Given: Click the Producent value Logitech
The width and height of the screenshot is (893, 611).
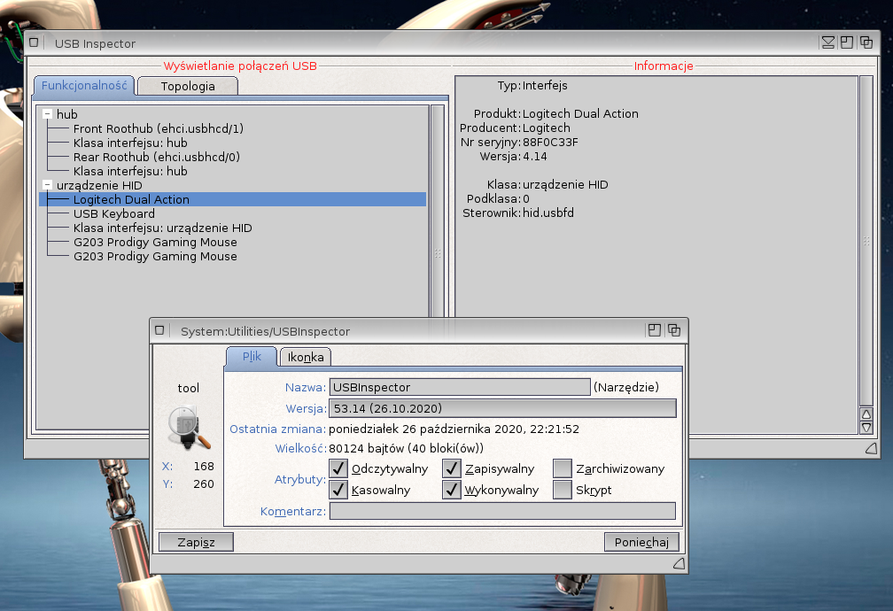Looking at the screenshot, I should tap(546, 128).
